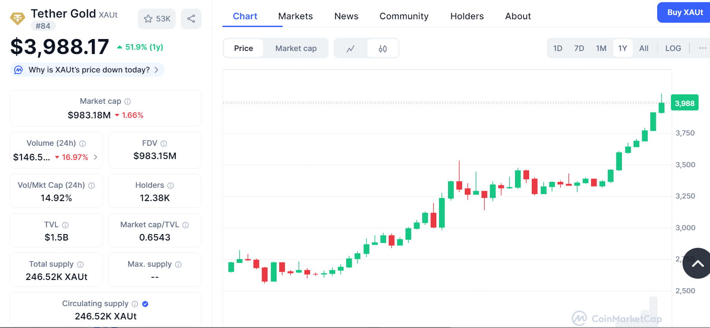Expand Volume (24h) details chevron

click(x=95, y=157)
